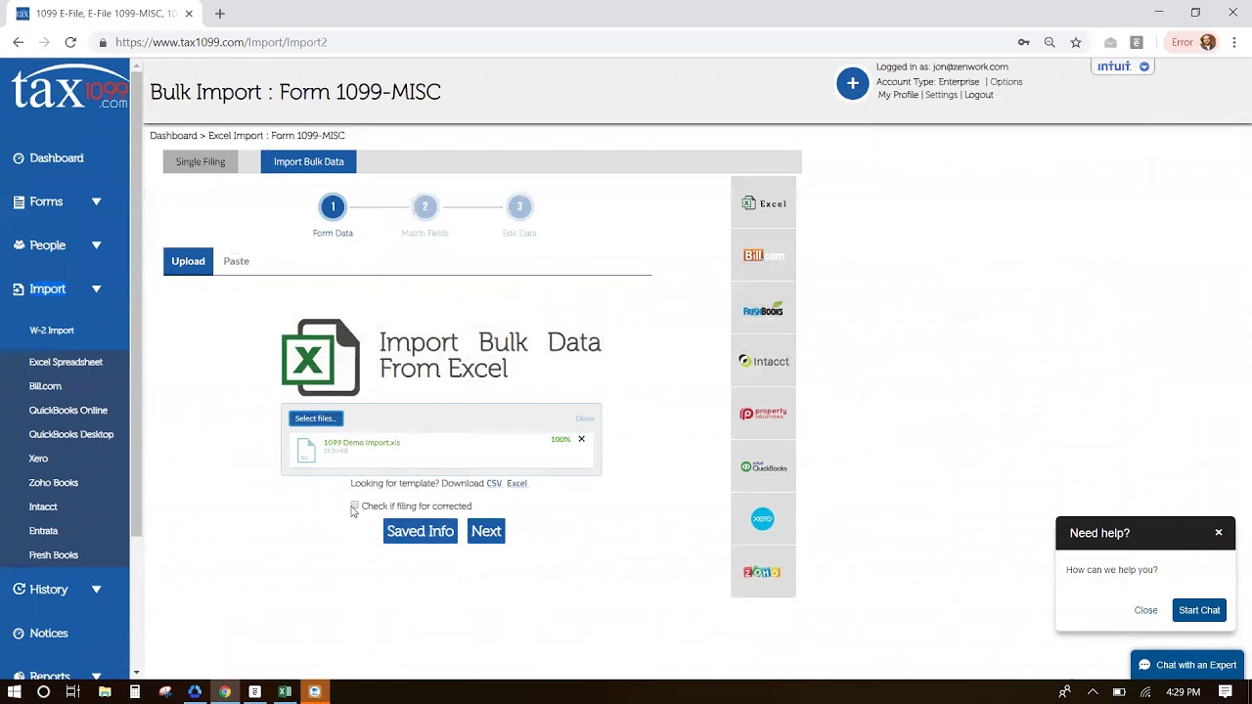Select the Xero import source icon
The image size is (1252, 704).
pos(762,519)
